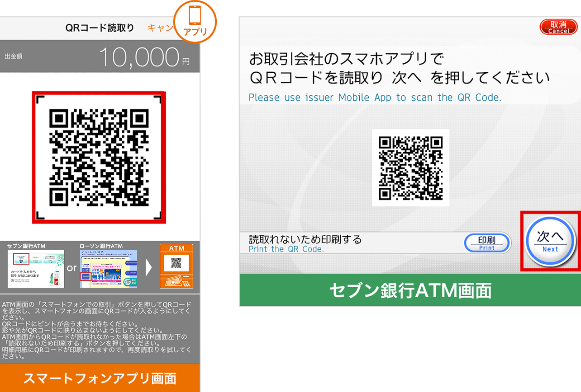The image size is (581, 392).
Task: Tap the orange smartphone アプリ icon
Action: pyautogui.click(x=195, y=22)
